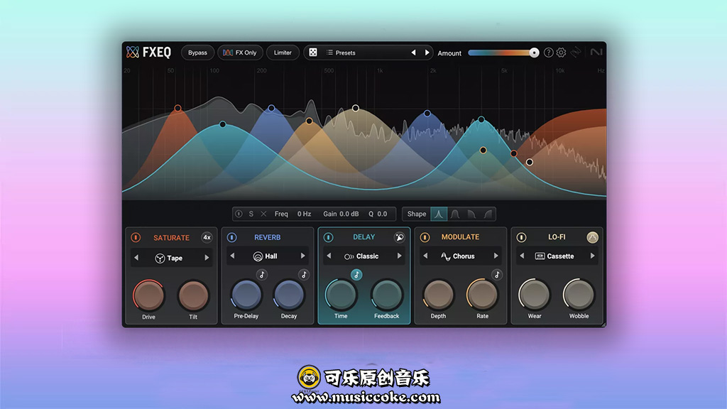Previous Reverb type arrow before Hall
The image size is (727, 409).
click(232, 256)
